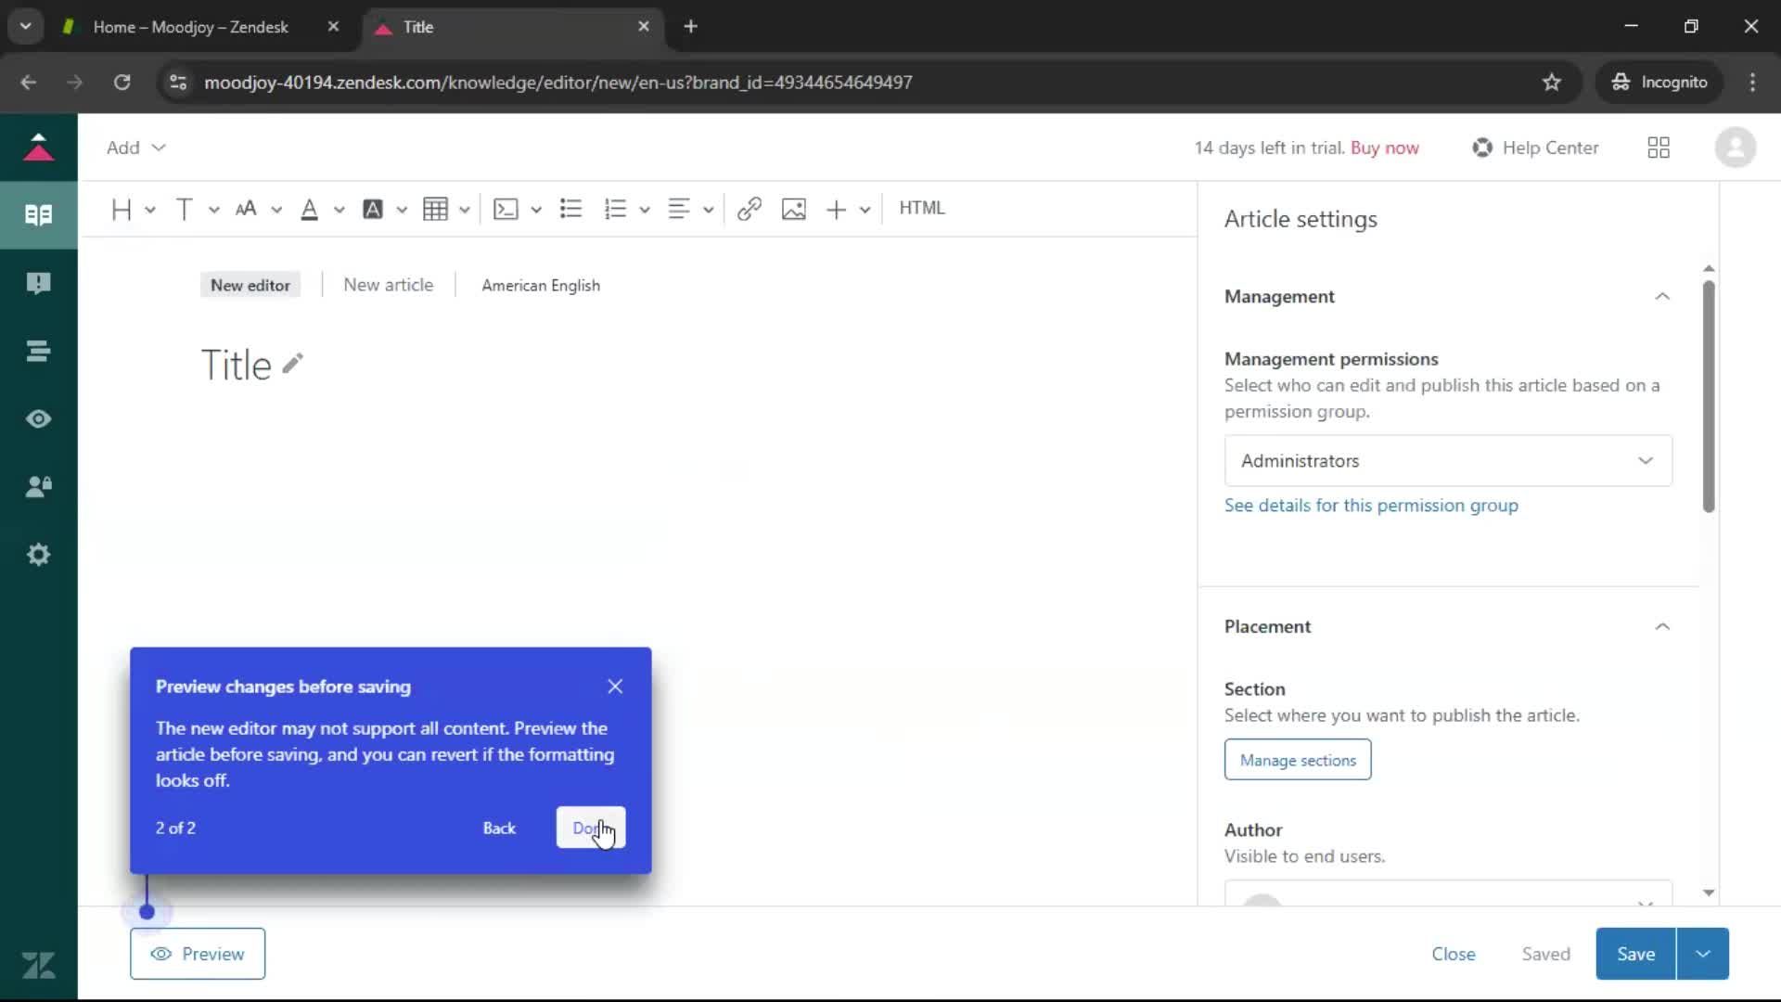
Task: Click Done in the preview tooltip
Action: point(591,828)
